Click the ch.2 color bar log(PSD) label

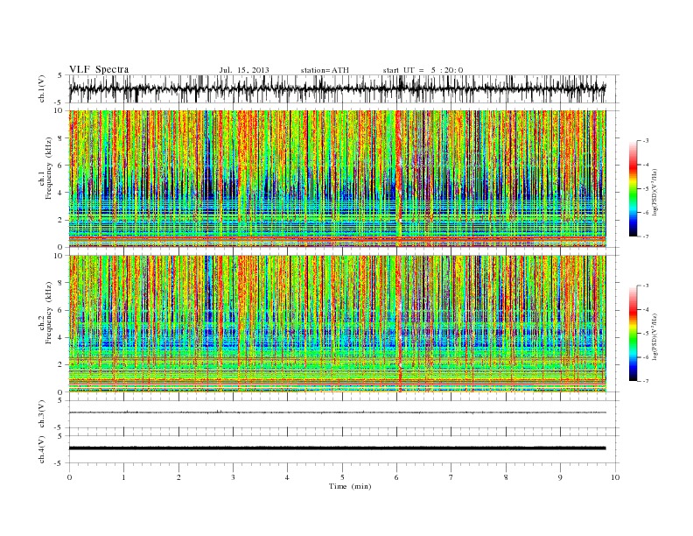(x=655, y=336)
